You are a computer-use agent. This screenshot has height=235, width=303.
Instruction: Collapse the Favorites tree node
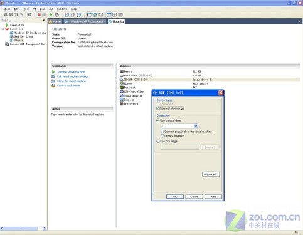tap(3, 29)
